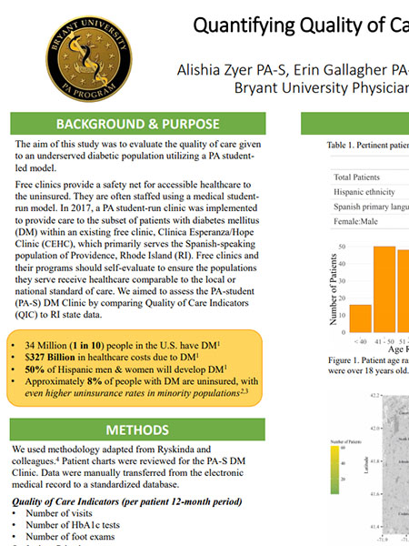Click the 'Number of Patients' y-axis label
This screenshot has width=409, height=546.
click(333, 289)
